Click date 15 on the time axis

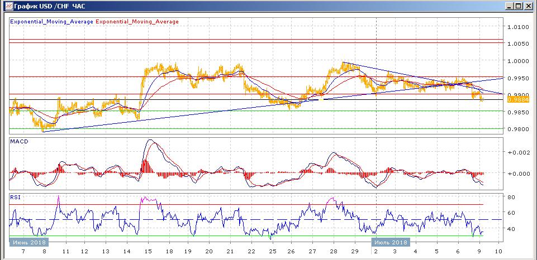pos(148,252)
